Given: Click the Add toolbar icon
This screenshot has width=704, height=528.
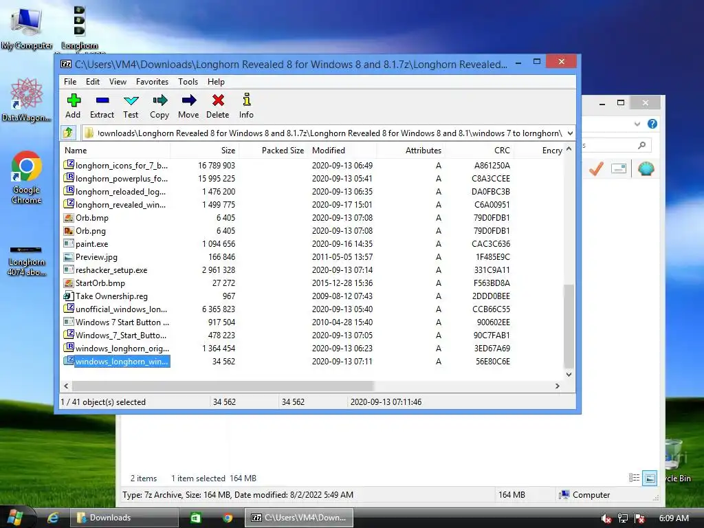Looking at the screenshot, I should [x=73, y=100].
